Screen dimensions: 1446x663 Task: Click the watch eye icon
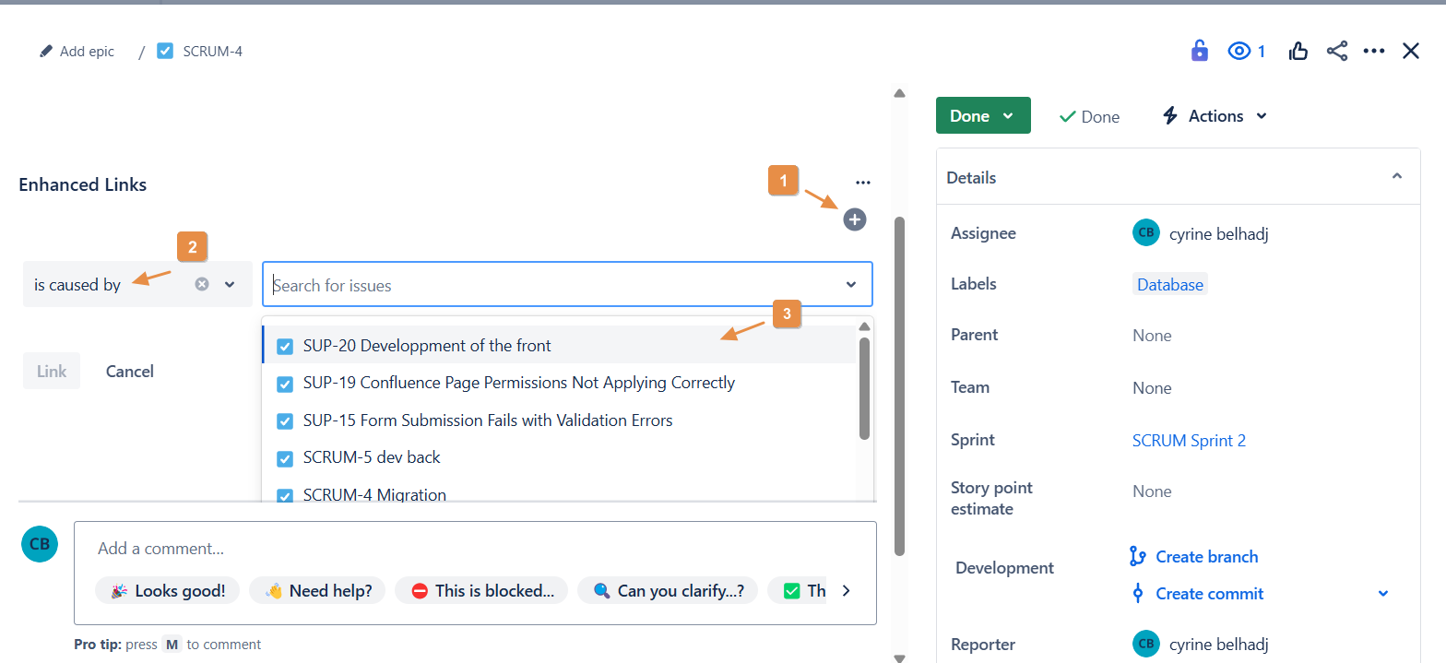point(1239,52)
